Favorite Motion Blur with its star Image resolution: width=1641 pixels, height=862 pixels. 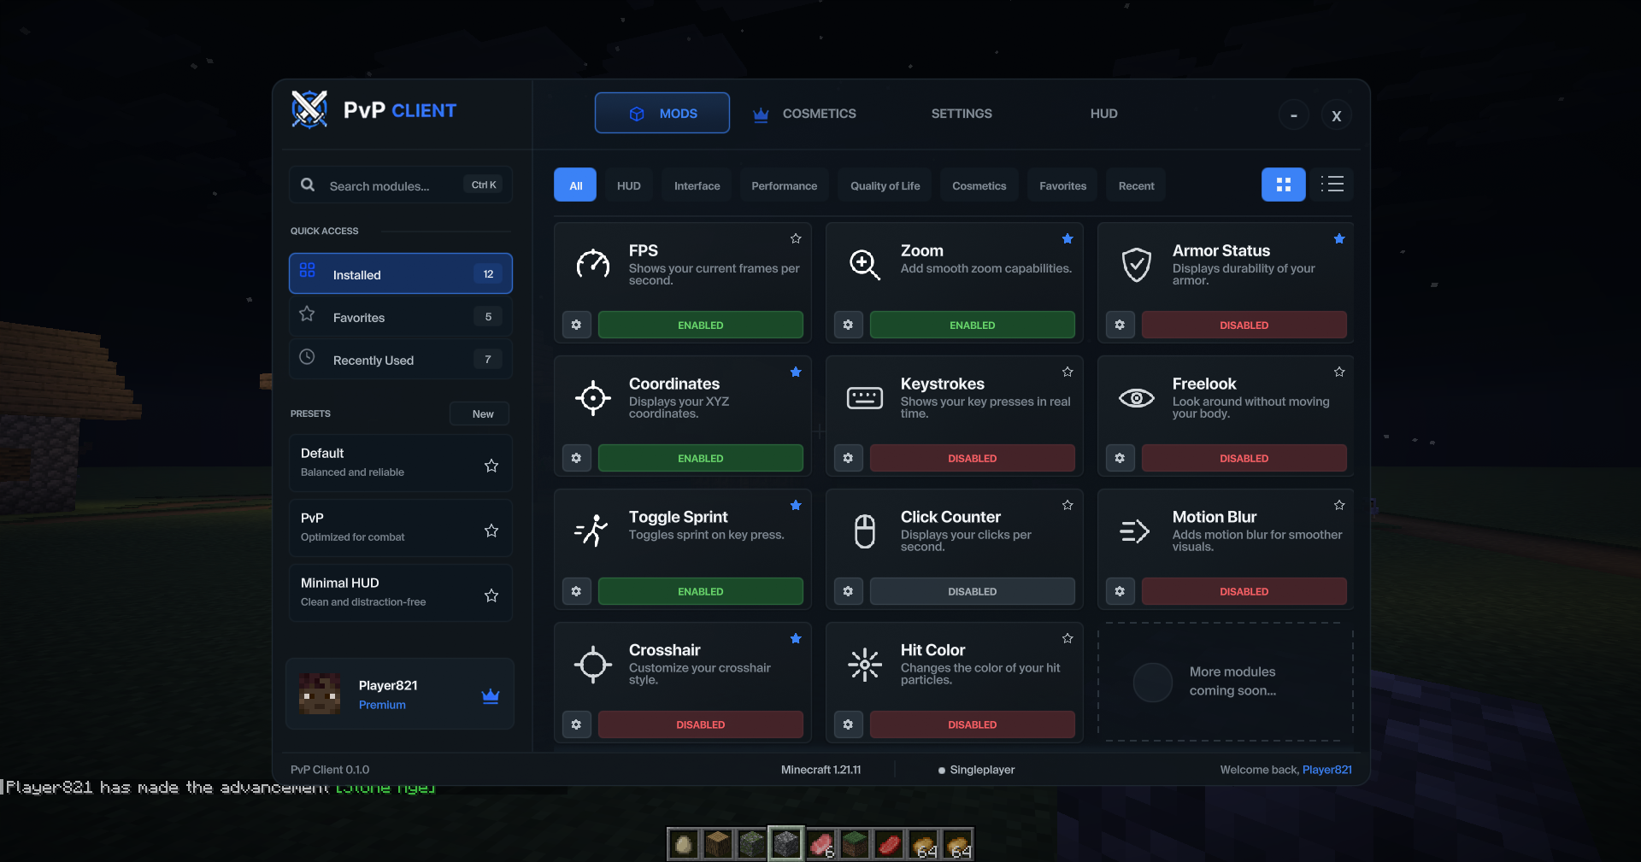[1339, 505]
